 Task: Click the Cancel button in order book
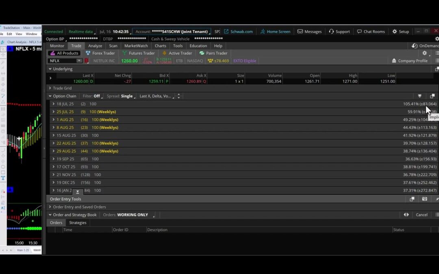[422, 215]
